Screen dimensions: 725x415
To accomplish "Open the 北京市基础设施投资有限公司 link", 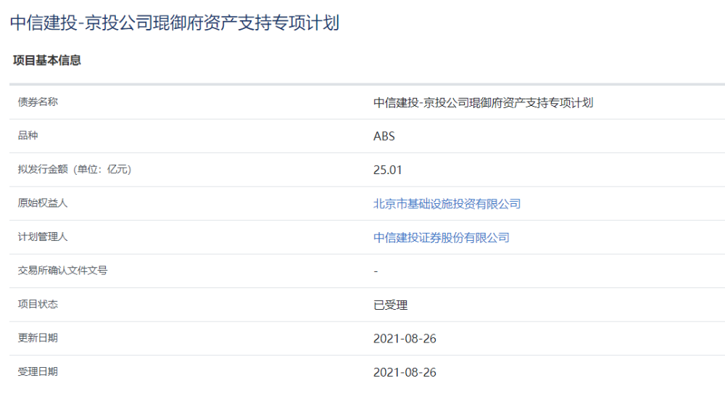I will (x=447, y=204).
